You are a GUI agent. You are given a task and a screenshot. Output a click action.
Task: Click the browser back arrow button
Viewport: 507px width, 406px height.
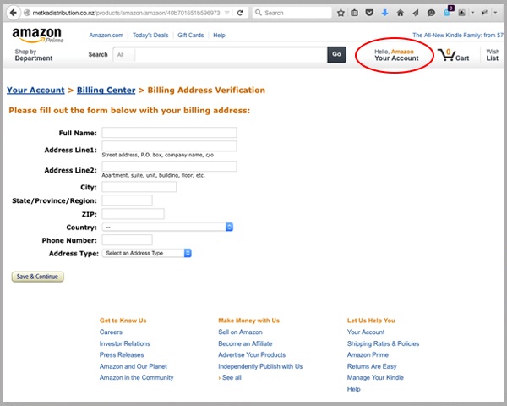(13, 13)
